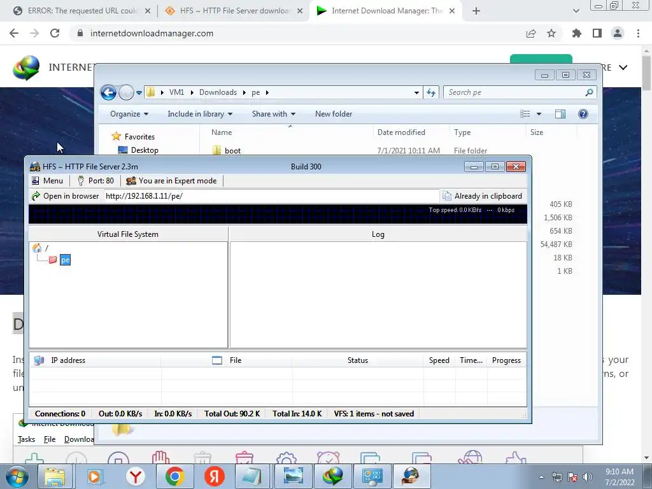Click the Explorer Back arrow button
Screen dimensions: 652x489
108,92
